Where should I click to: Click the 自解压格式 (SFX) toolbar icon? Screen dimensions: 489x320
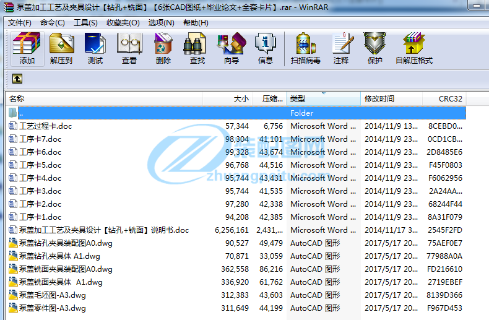coord(414,49)
